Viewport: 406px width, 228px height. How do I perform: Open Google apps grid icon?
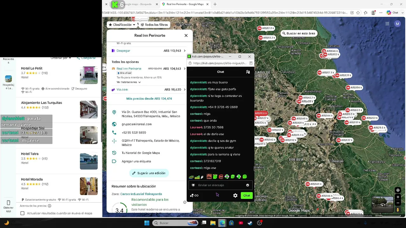387,24
